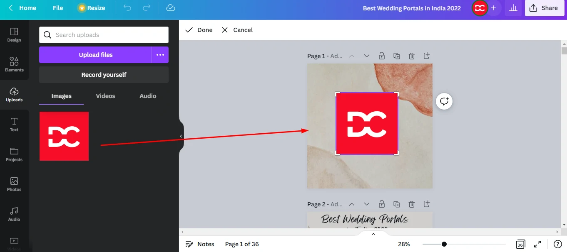Viewport: 567px width, 252px height.
Task: Open the analytics bar chart icon
Action: click(x=513, y=8)
